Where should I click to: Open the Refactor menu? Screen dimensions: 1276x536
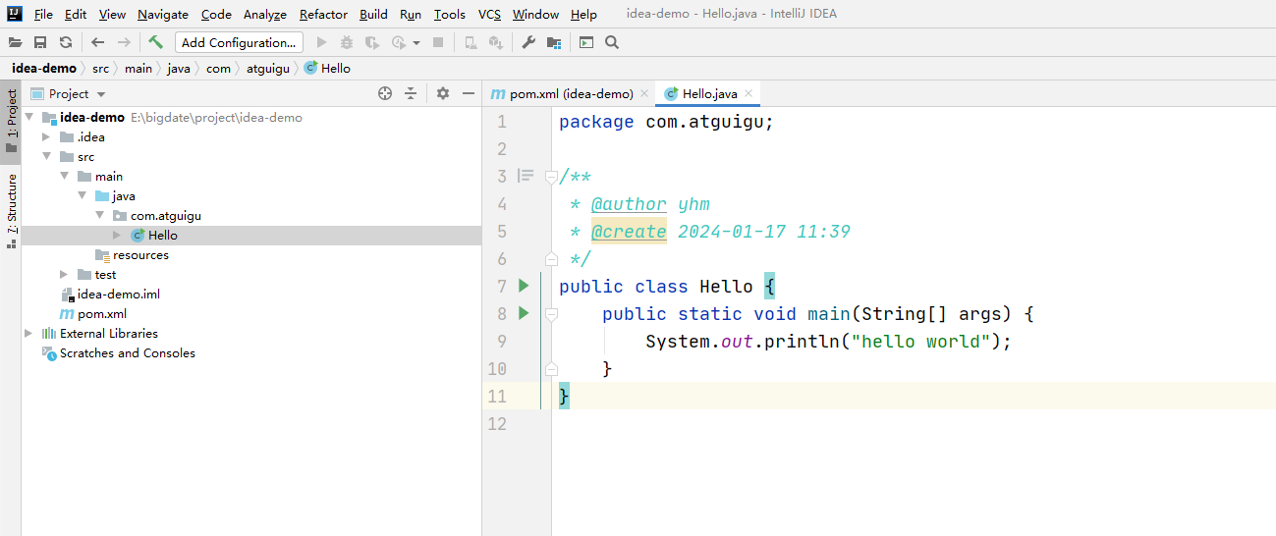click(x=323, y=15)
